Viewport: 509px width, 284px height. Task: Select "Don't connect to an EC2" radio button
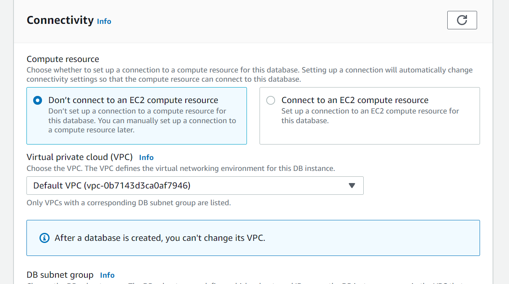37,101
